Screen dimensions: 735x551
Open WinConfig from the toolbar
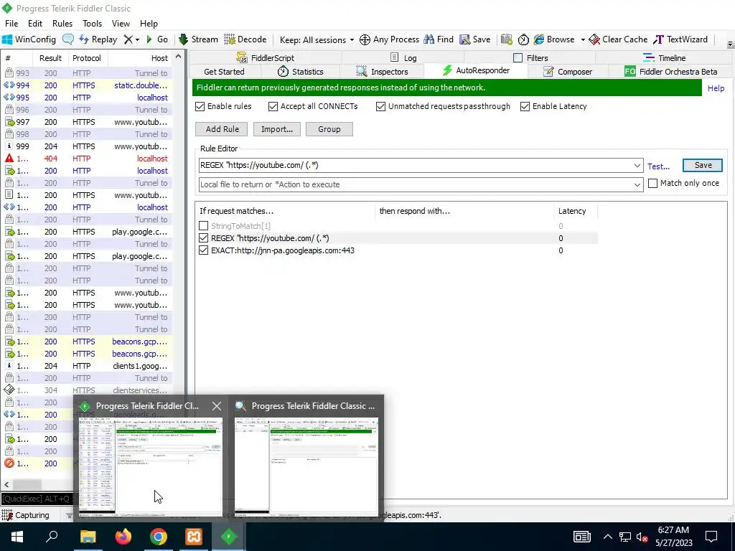click(29, 39)
